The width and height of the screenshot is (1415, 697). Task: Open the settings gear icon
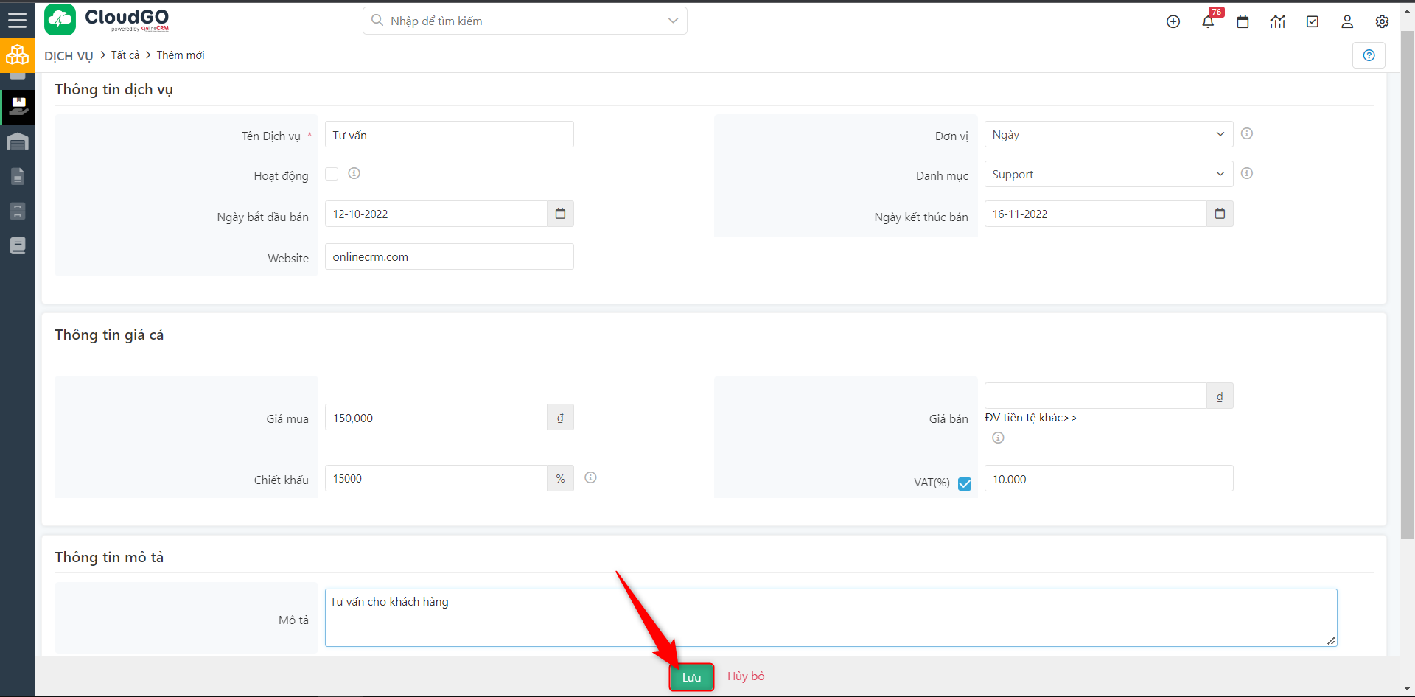pos(1382,21)
